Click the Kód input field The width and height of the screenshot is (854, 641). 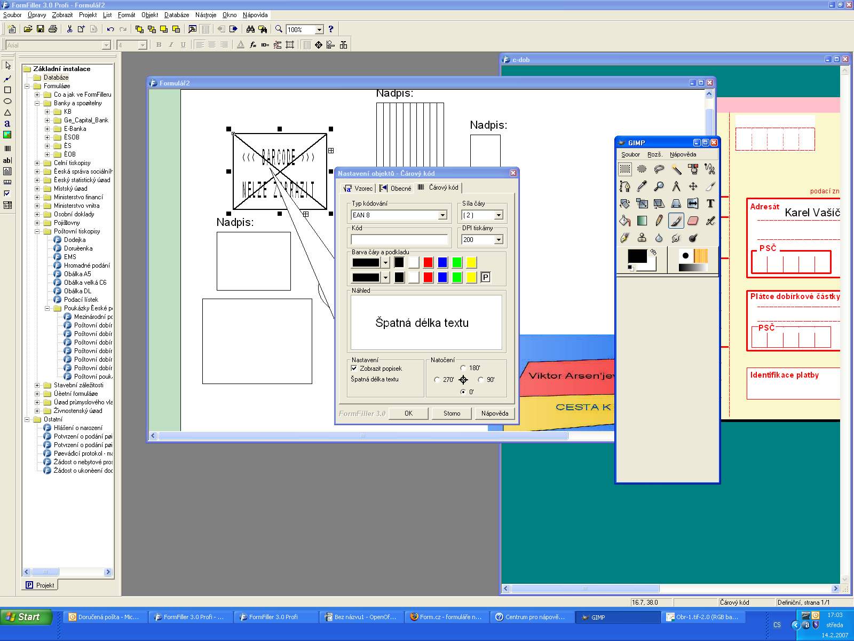click(x=399, y=240)
